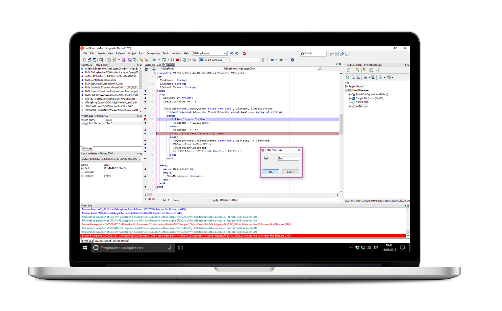Screen dimensions: 502x311
Task: Pin the Event Log panel
Action: pyautogui.click(x=406, y=206)
